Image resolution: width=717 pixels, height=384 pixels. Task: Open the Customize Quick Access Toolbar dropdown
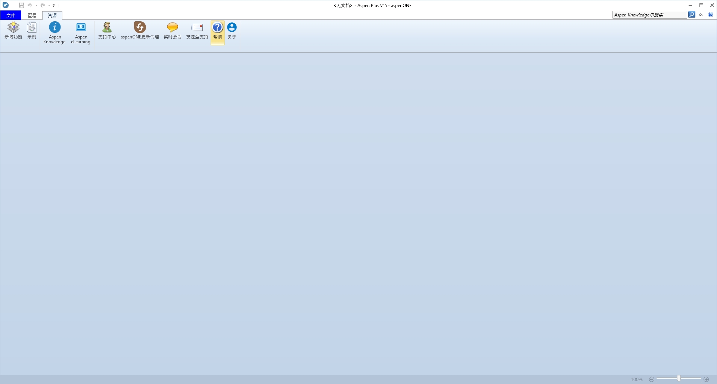tap(54, 6)
